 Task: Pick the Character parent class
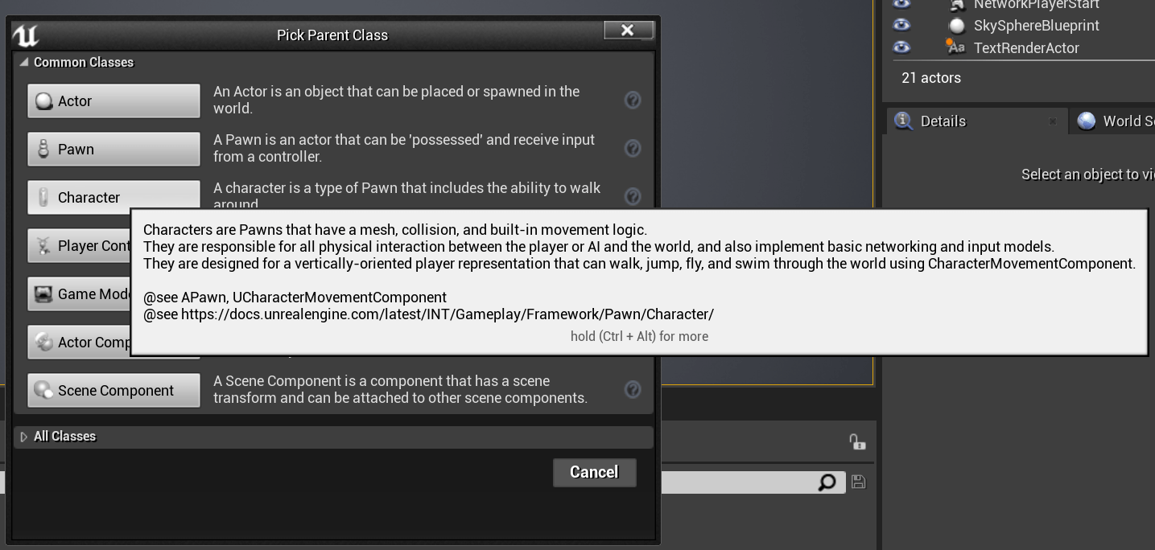pos(113,196)
